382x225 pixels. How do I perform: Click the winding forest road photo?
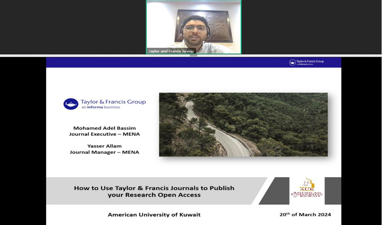[244, 124]
